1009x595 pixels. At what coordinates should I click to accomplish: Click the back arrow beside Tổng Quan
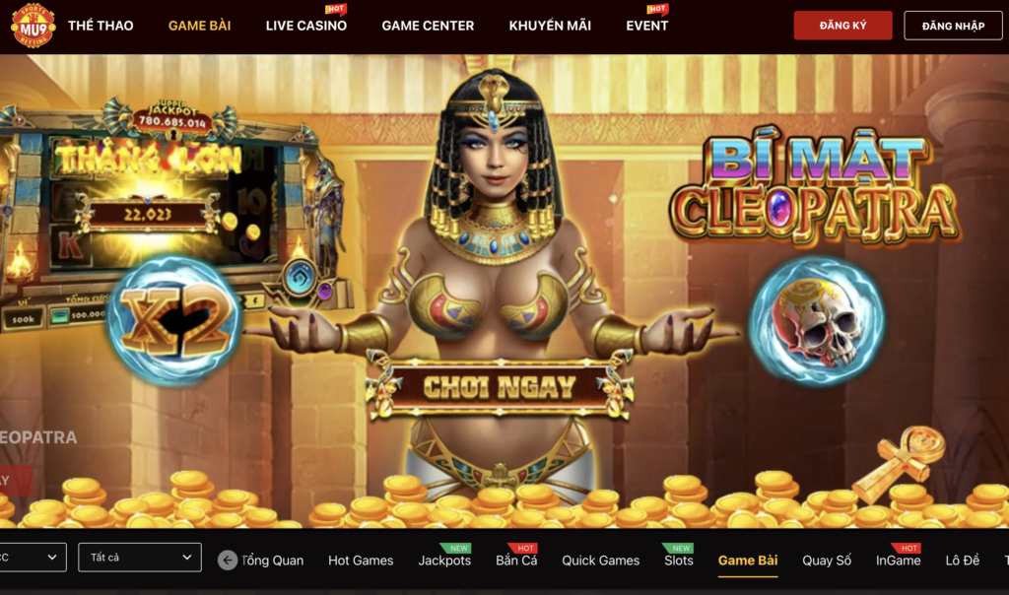coord(228,561)
